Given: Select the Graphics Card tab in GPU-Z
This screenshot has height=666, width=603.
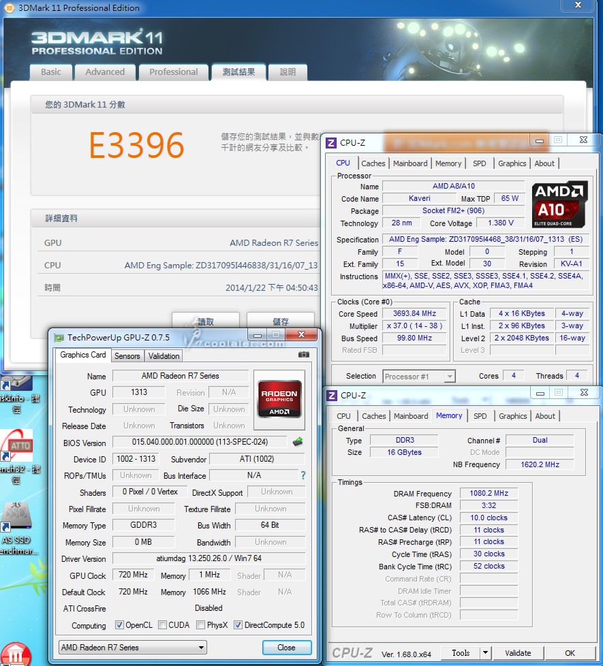Looking at the screenshot, I should coord(83,355).
